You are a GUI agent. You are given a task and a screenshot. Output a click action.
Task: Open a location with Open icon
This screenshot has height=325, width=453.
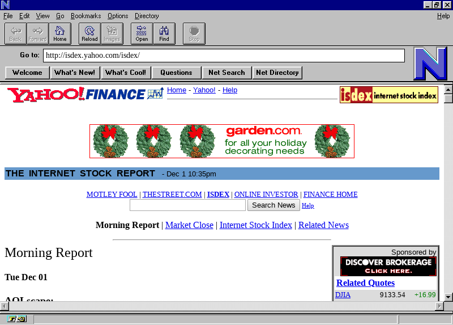pos(142,33)
